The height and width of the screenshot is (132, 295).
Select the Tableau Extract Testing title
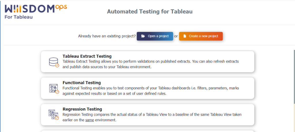pyautogui.click(x=87, y=56)
